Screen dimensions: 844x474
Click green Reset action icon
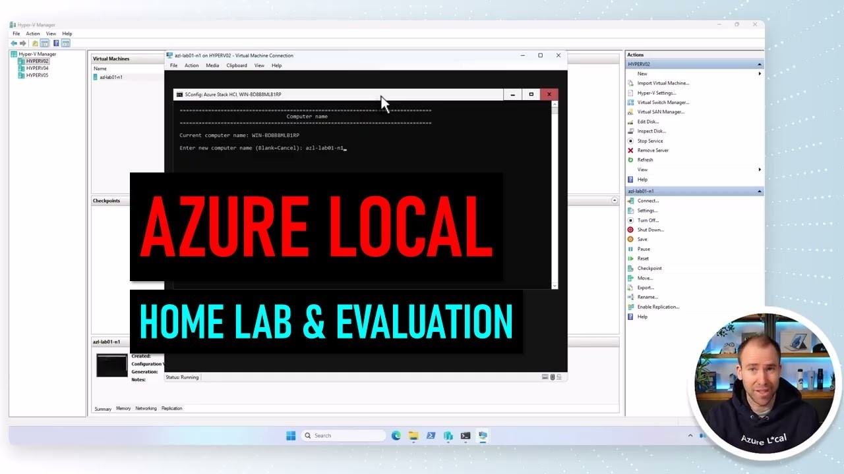(x=630, y=259)
